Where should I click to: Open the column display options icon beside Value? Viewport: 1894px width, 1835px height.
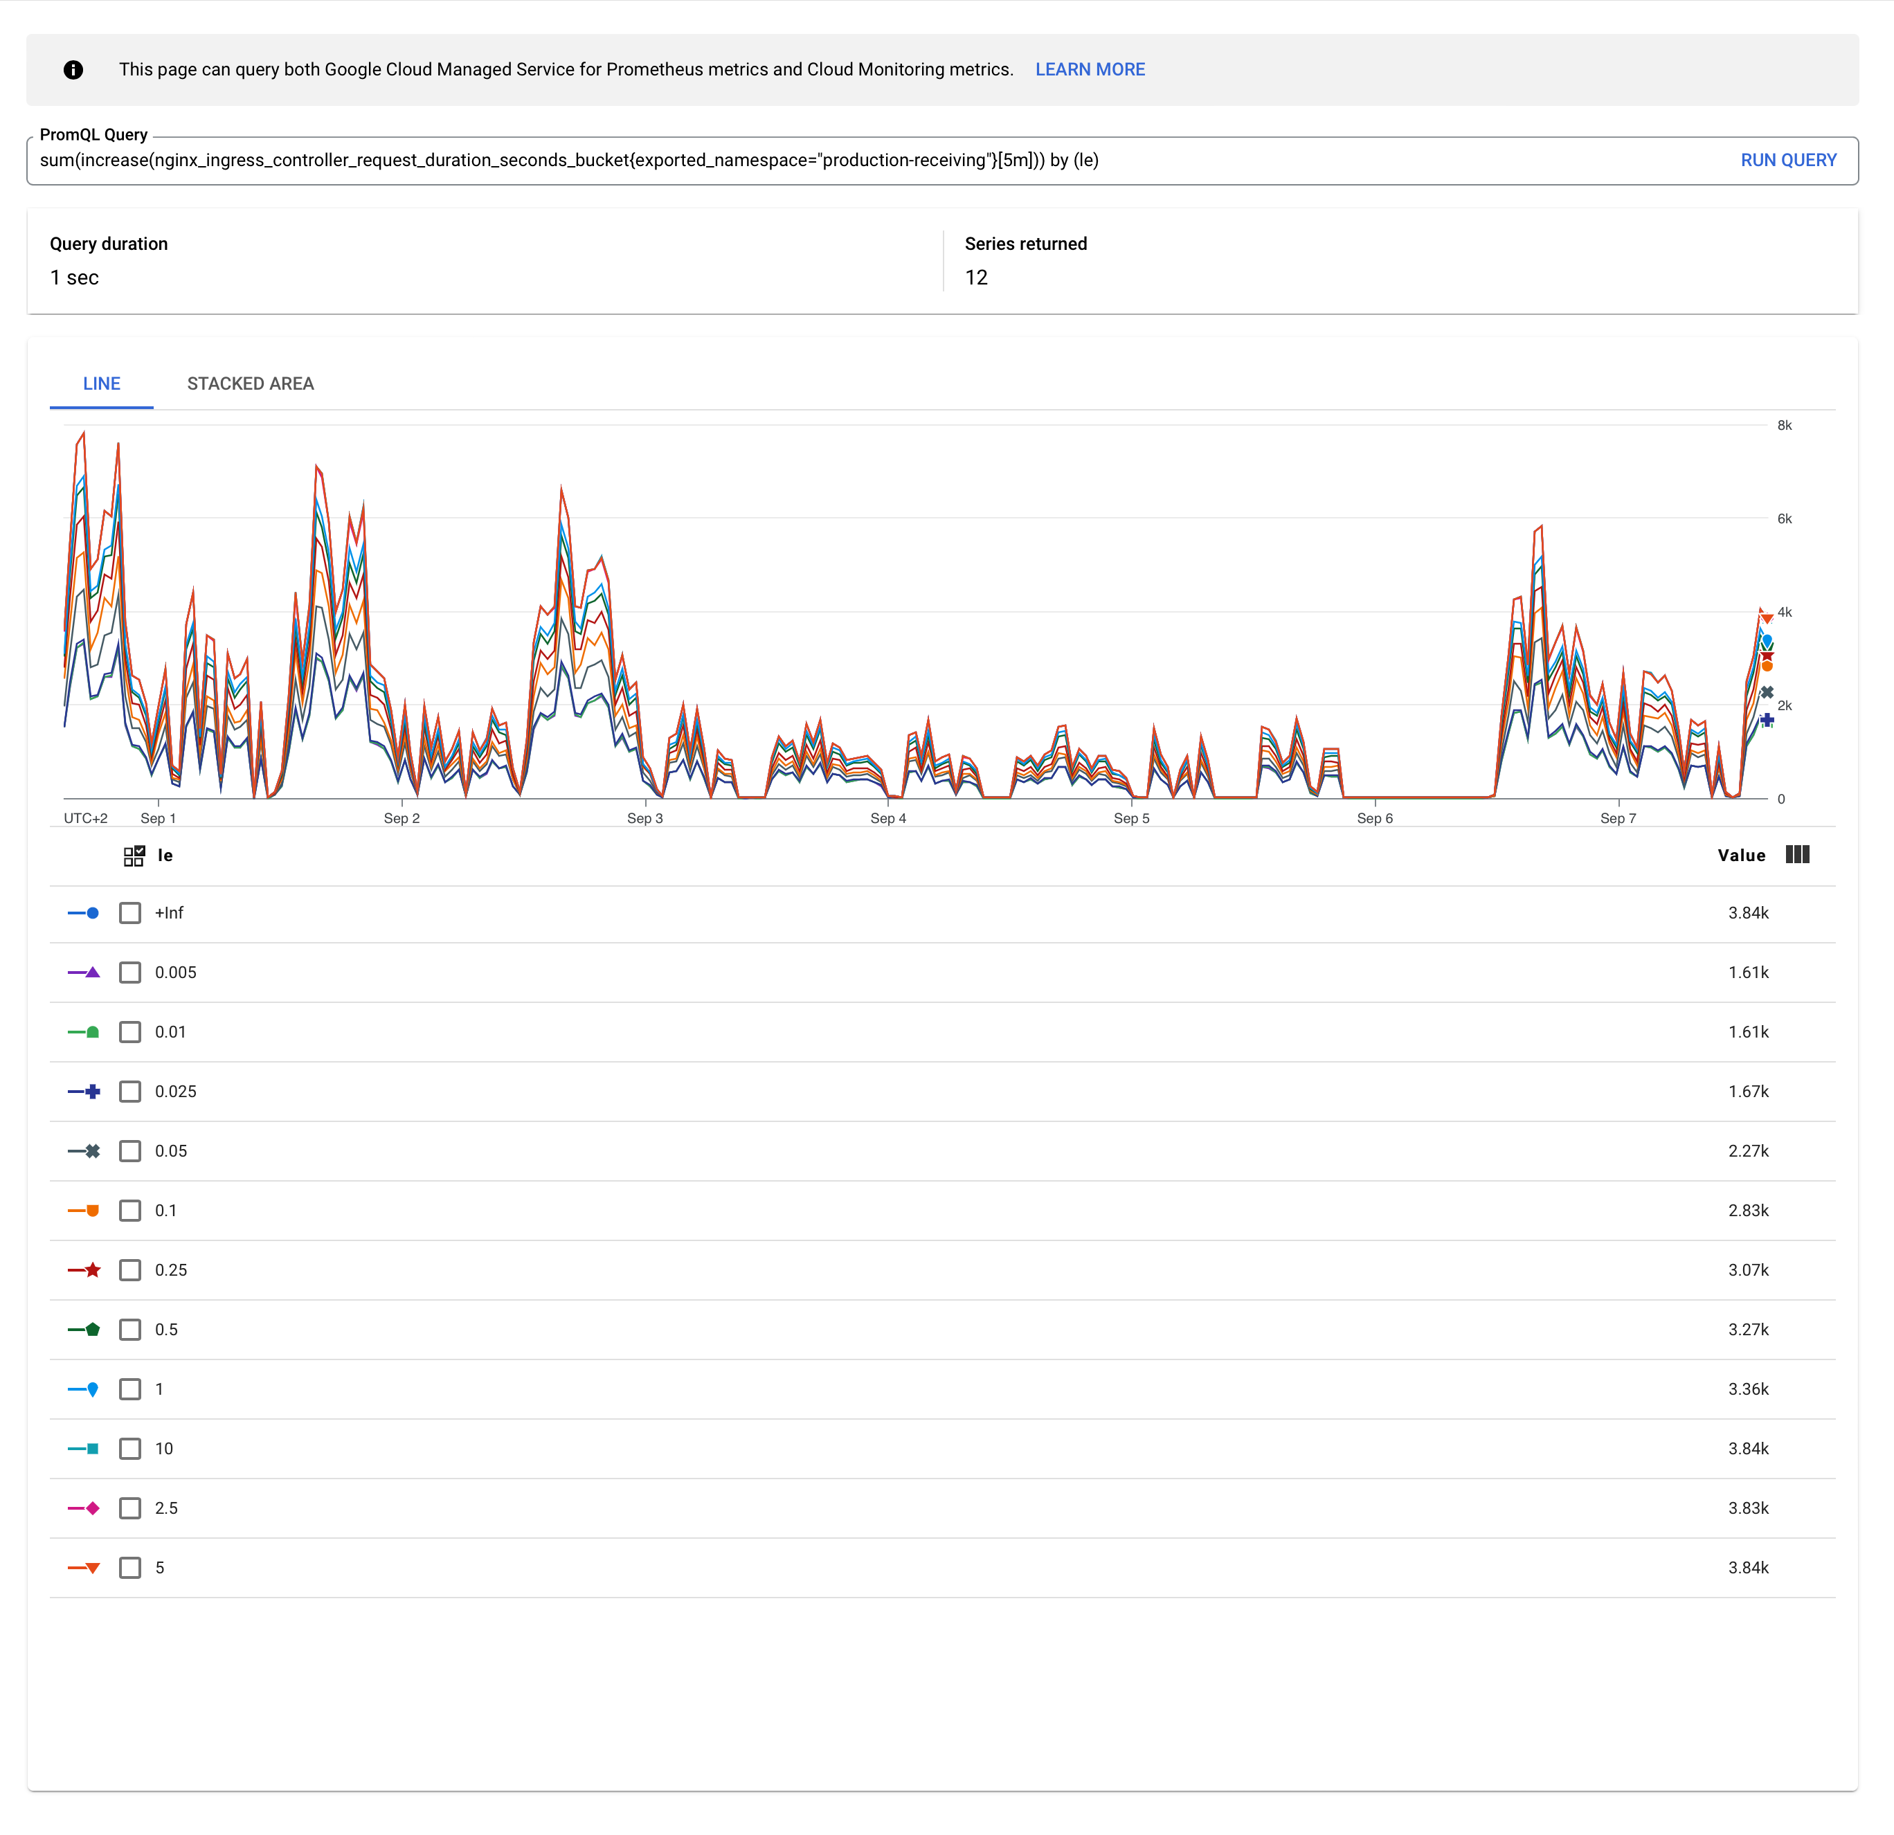point(1796,855)
